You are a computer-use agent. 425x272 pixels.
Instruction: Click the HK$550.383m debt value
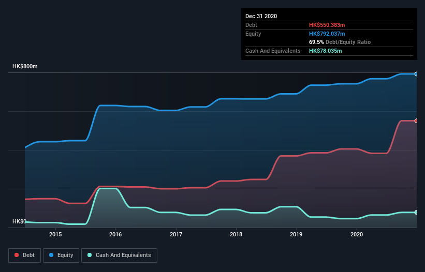[x=327, y=25]
